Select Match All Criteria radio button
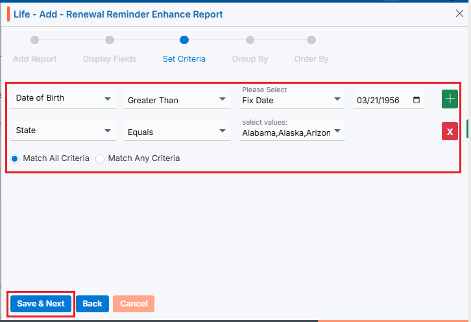Screen dimensions: 471x322 (16, 158)
